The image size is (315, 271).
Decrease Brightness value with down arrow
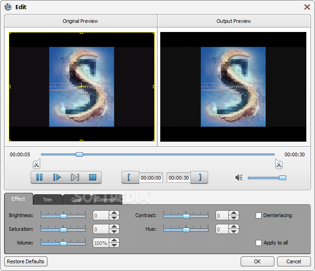click(114, 218)
